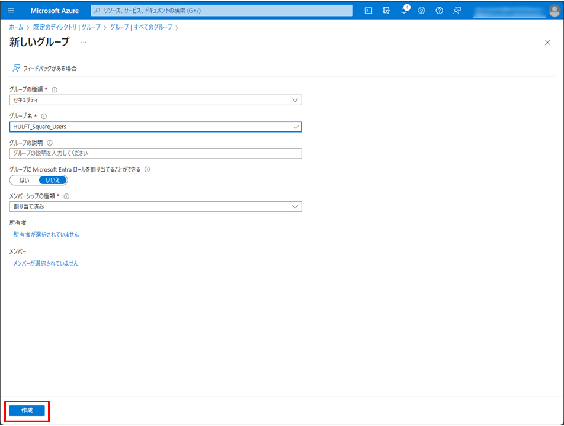Launch Cloud Shell from the top bar
This screenshot has width=564, height=426.
[x=368, y=11]
